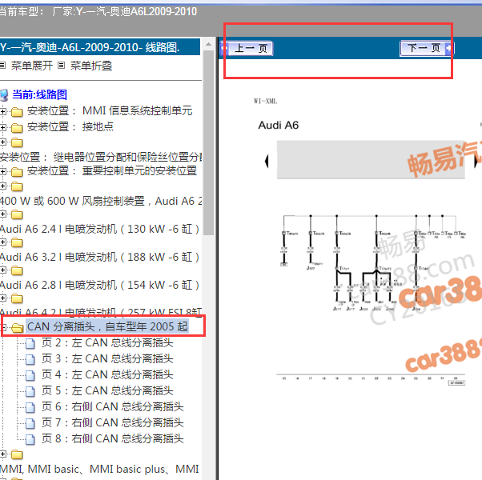Open 页 4: 左 CAN 总线分离插头
Image resolution: width=482 pixels, height=480 pixels.
click(107, 374)
